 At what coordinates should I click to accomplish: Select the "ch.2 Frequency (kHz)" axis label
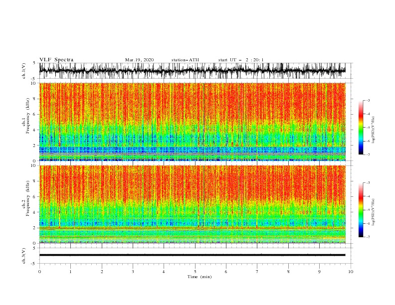(26, 198)
